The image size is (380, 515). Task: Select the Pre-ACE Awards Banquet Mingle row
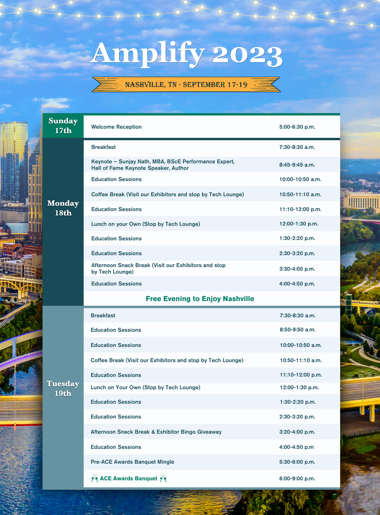click(132, 462)
